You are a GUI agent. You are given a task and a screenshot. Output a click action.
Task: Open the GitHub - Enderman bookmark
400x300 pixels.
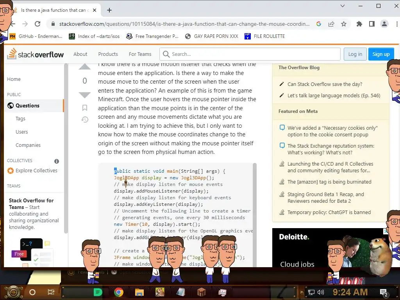click(36, 36)
